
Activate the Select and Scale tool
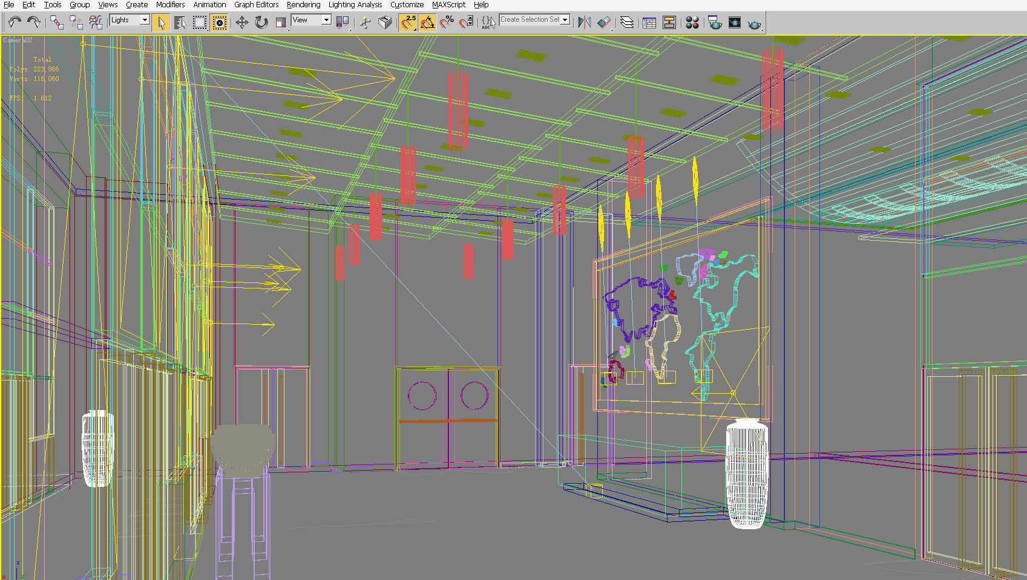[281, 22]
